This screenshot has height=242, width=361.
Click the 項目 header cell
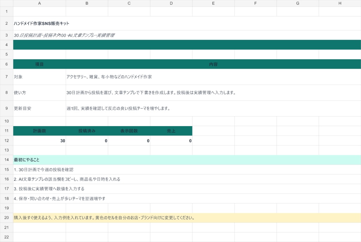coord(39,64)
